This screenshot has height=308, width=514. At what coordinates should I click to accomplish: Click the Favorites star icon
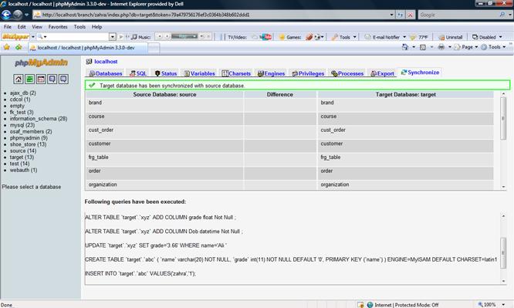6,47
